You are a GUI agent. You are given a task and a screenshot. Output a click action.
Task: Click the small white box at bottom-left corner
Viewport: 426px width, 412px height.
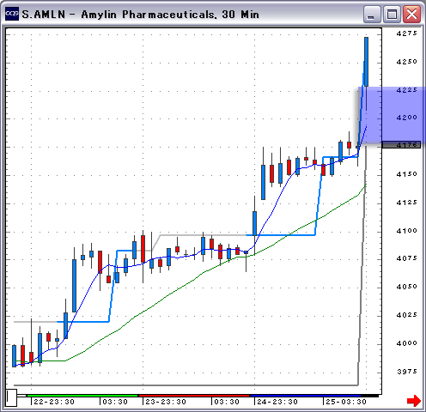tap(12, 397)
